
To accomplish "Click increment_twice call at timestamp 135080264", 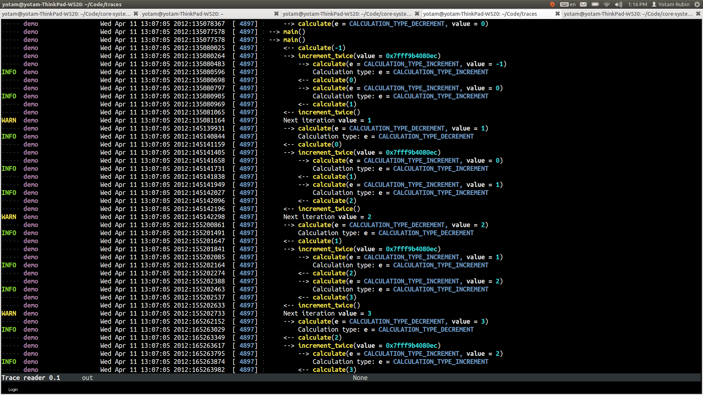I will tap(362, 56).
